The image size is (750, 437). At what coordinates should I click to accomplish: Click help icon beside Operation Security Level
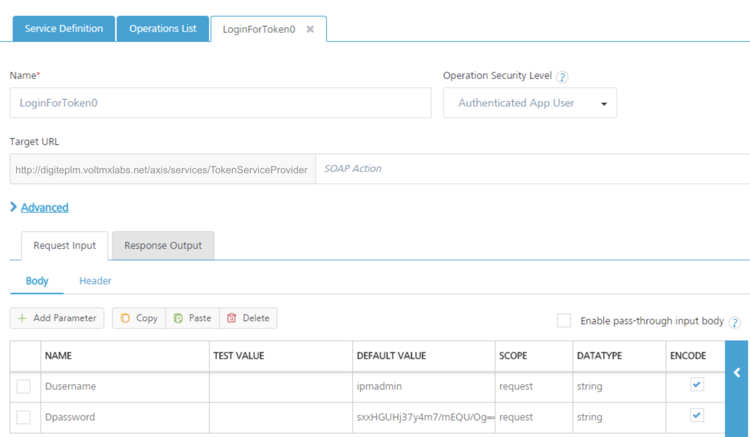tap(562, 77)
